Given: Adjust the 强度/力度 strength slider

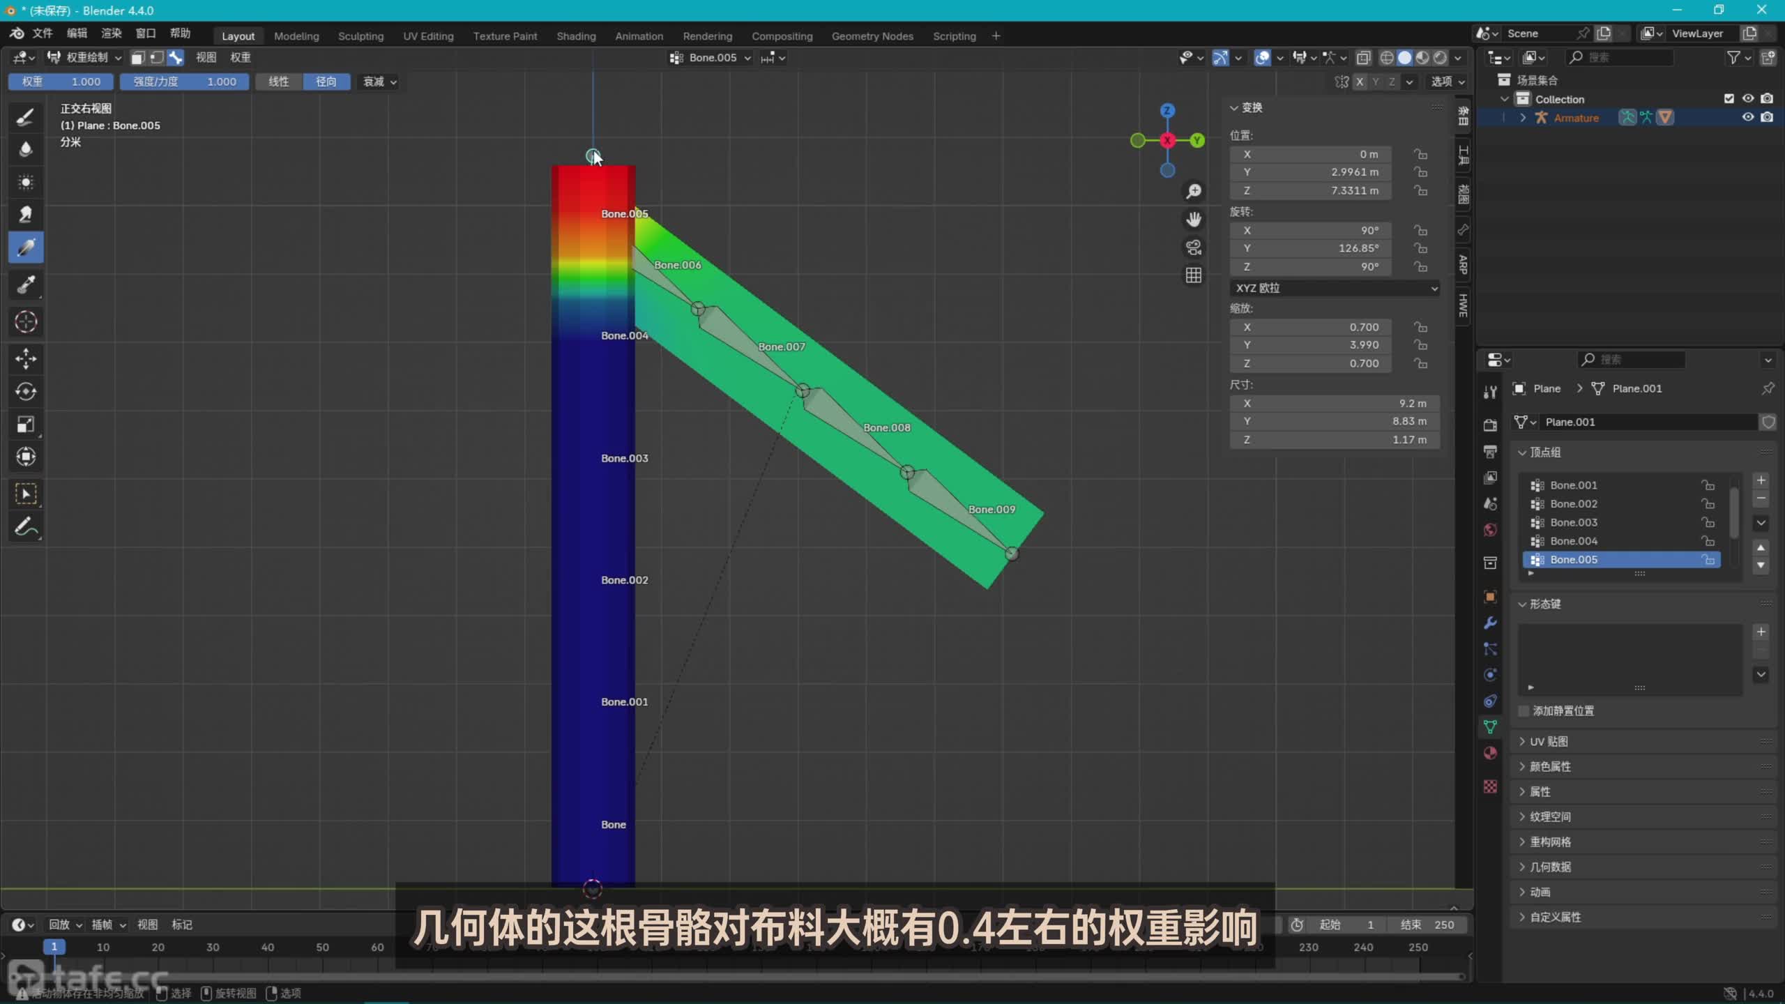Looking at the screenshot, I should (184, 82).
